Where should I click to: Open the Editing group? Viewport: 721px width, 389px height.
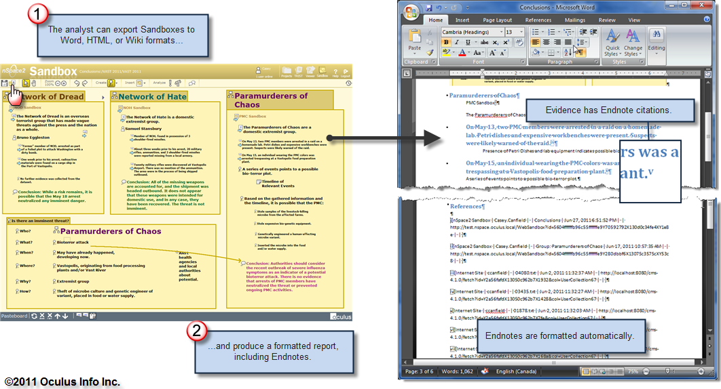tap(657, 43)
